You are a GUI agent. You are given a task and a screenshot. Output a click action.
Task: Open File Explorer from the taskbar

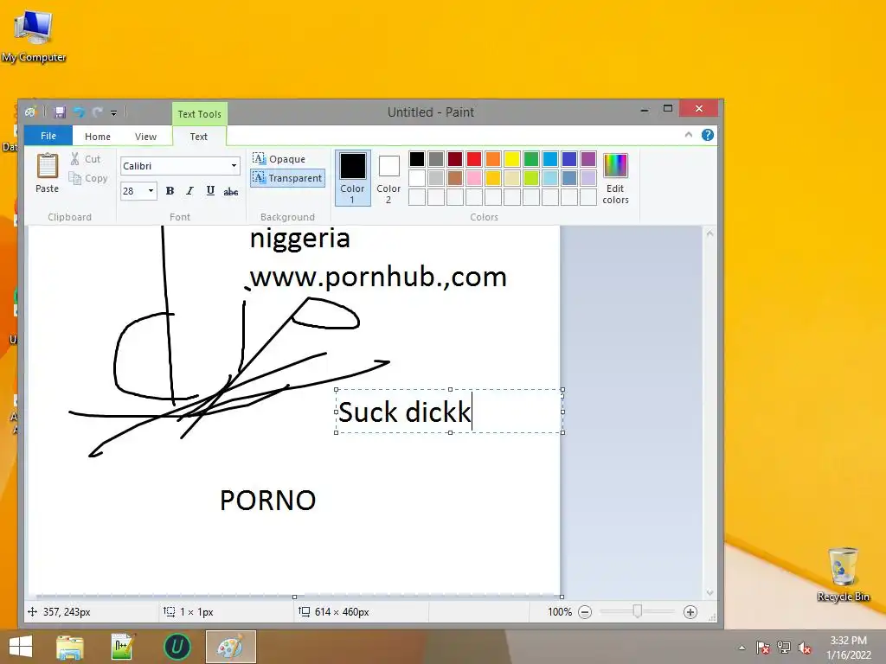[70, 647]
